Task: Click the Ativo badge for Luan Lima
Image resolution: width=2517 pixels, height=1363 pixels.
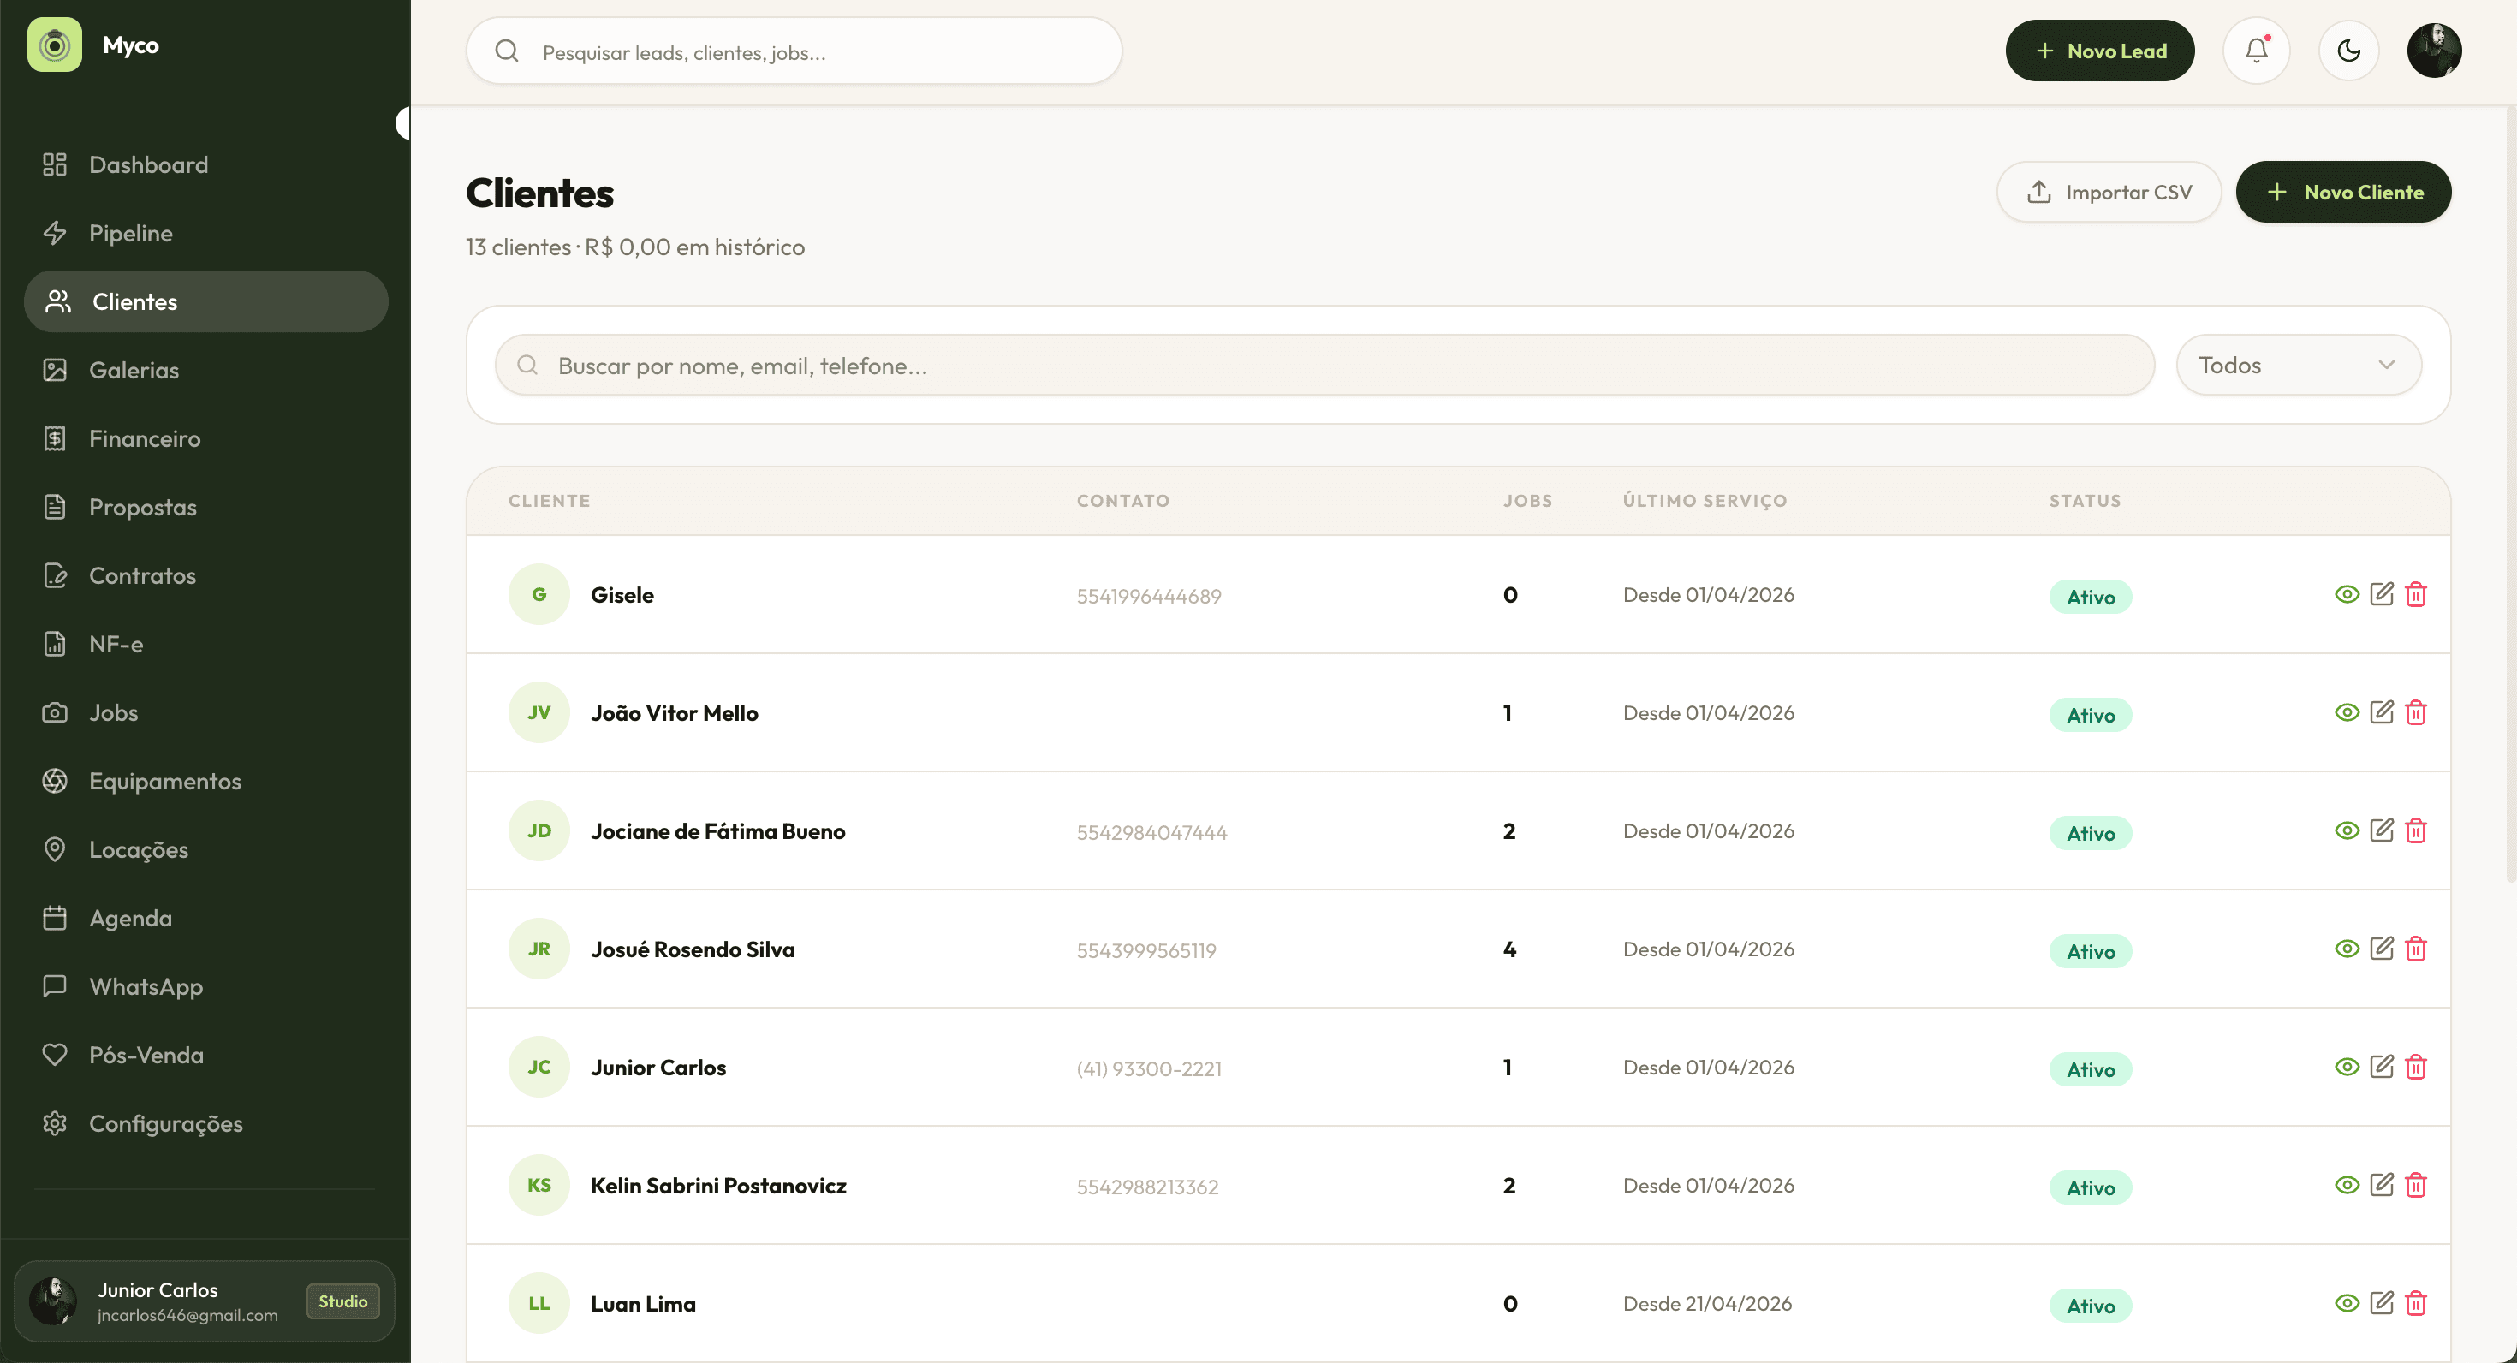Action: click(x=2090, y=1306)
